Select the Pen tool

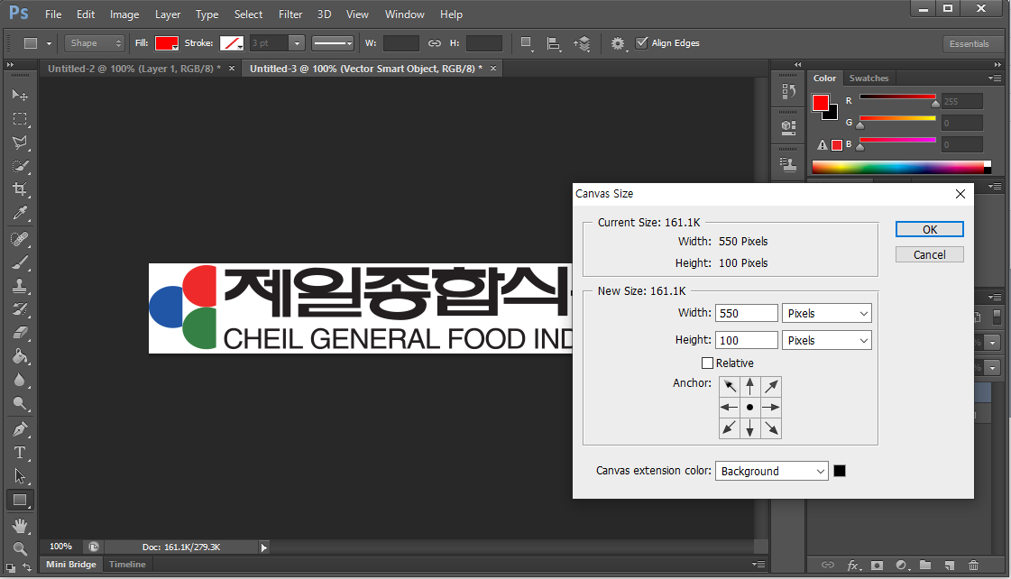pos(20,428)
